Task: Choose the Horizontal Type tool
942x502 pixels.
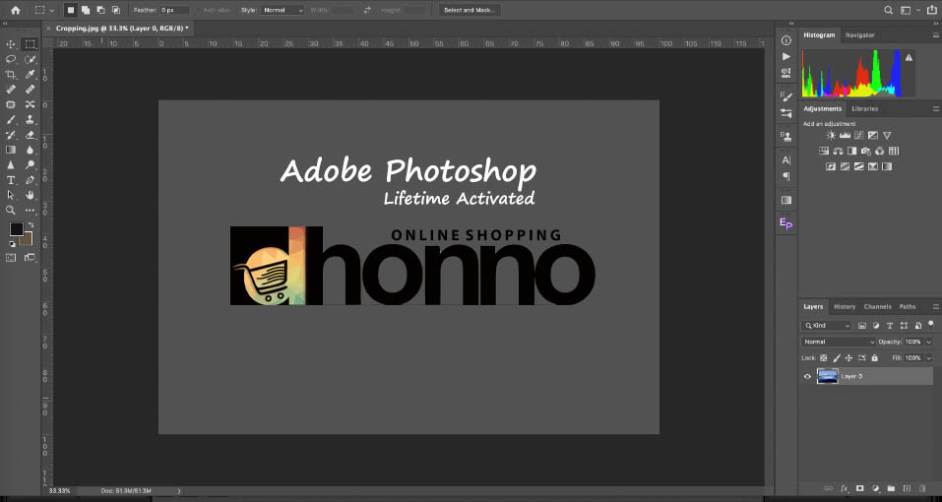Action: [11, 180]
